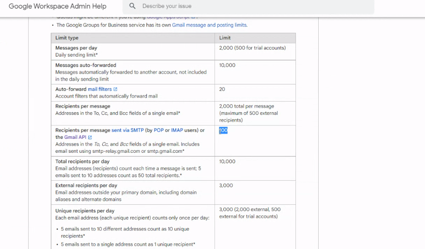Click bullet about 1 unique recipient

(x=128, y=244)
